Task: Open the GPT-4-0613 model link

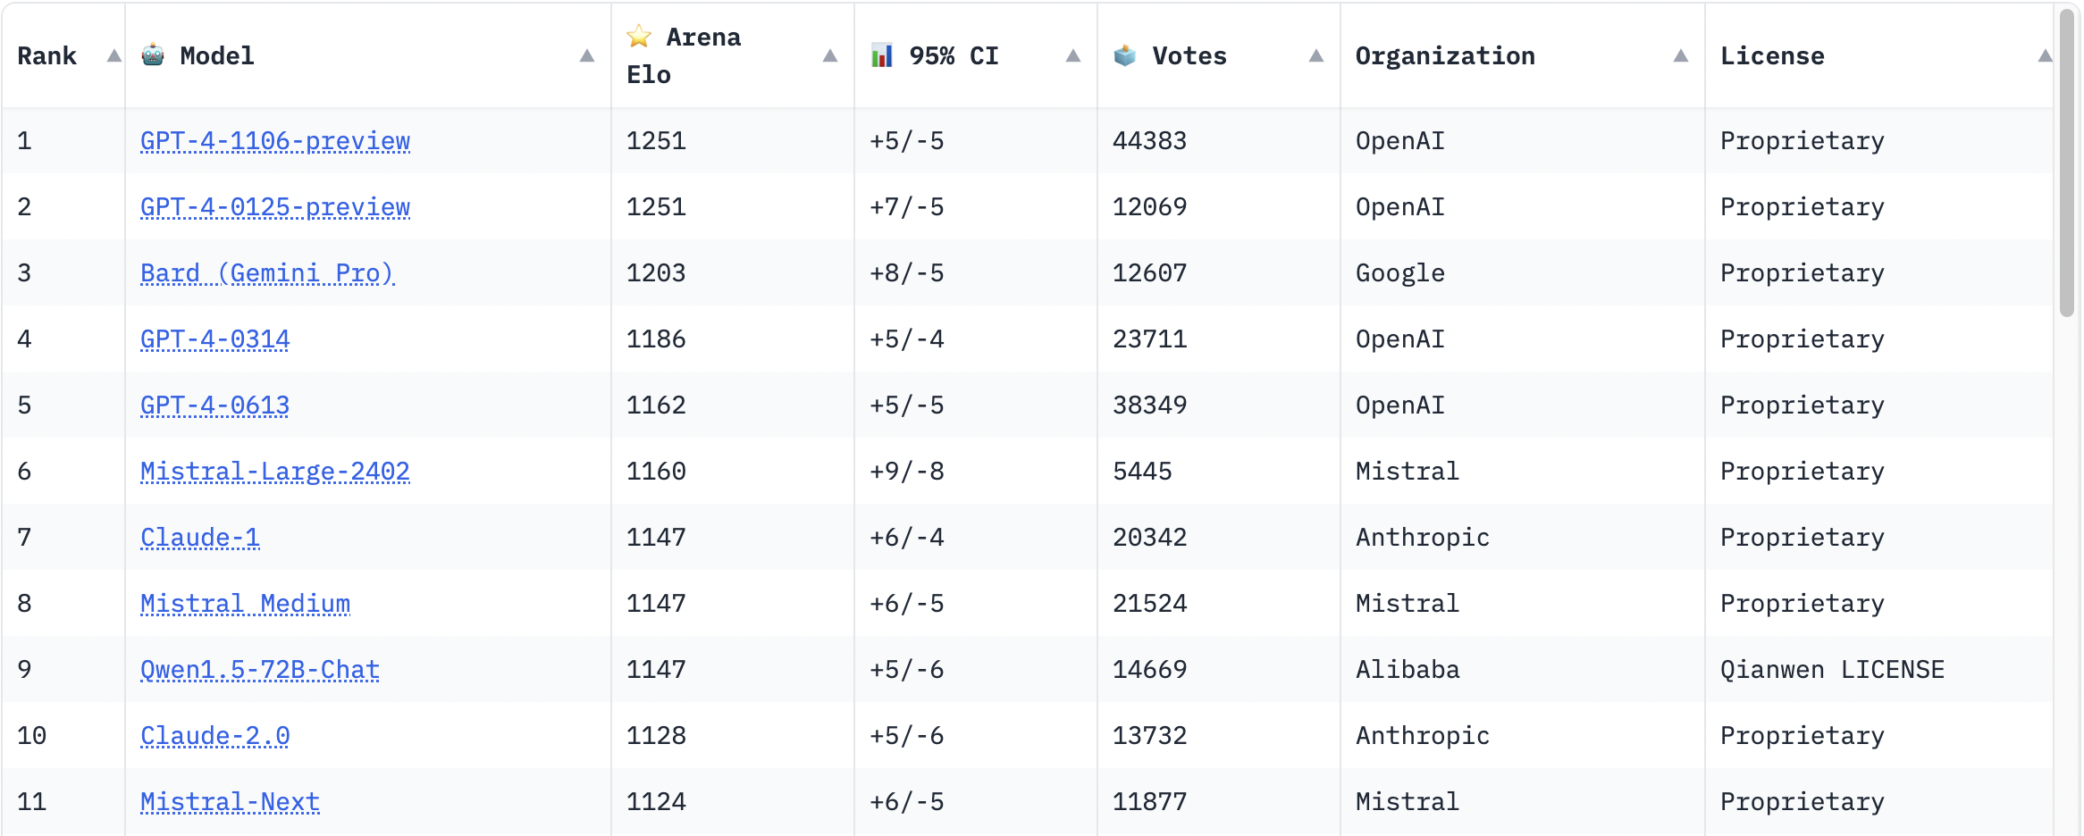Action: click(214, 405)
